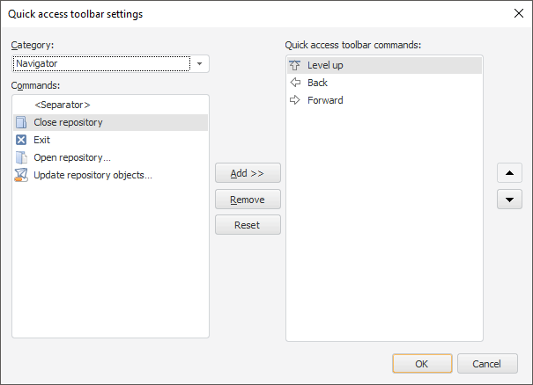Viewport: 533px width, 385px height.
Task: Click the Update repository objects icon
Action: pos(21,175)
